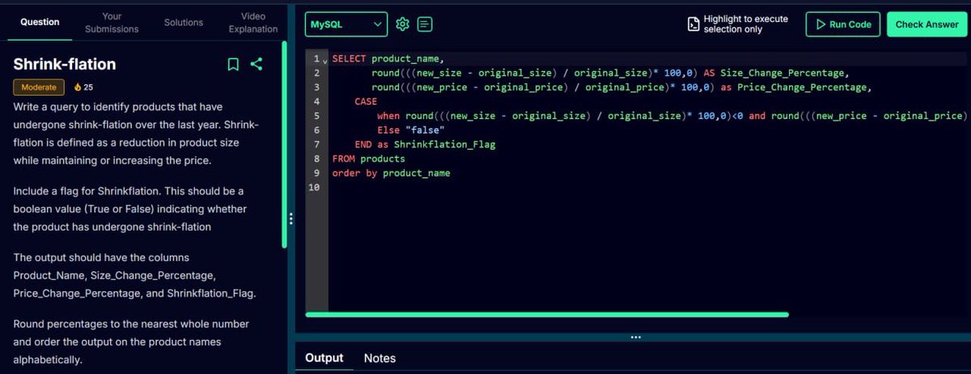Bookmark the Shrink-flation question

pos(233,64)
